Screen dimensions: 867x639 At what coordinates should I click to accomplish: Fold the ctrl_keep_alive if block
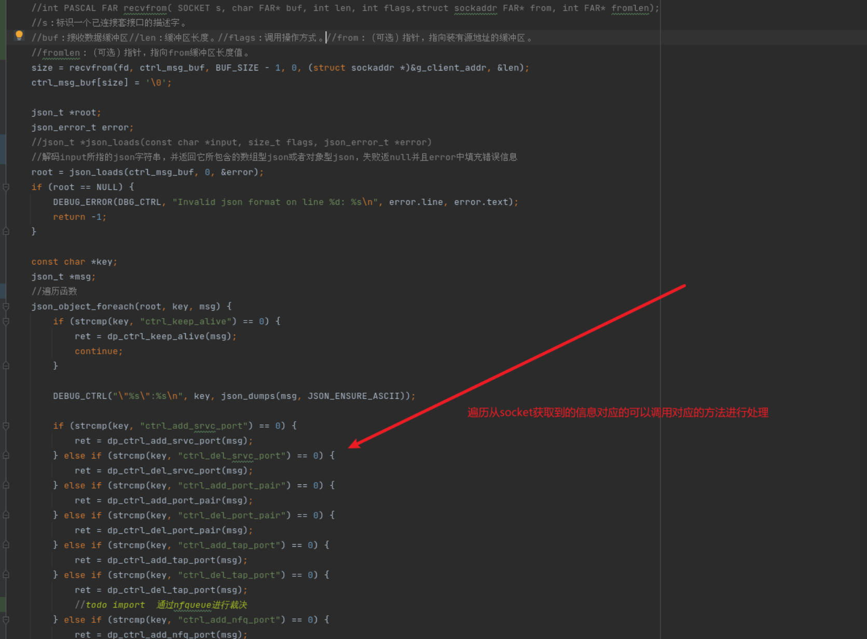(6, 322)
